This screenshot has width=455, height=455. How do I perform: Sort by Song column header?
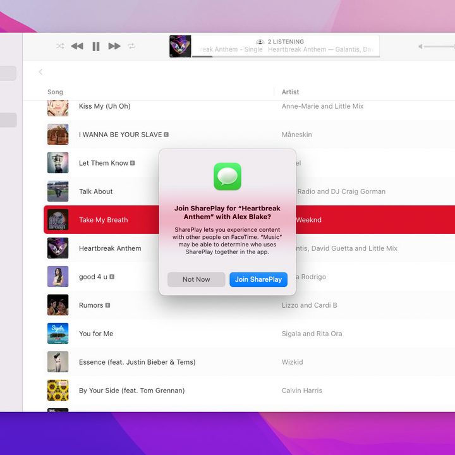pyautogui.click(x=55, y=92)
